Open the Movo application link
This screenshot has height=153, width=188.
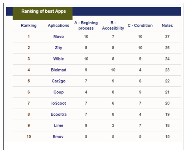pyautogui.click(x=58, y=36)
